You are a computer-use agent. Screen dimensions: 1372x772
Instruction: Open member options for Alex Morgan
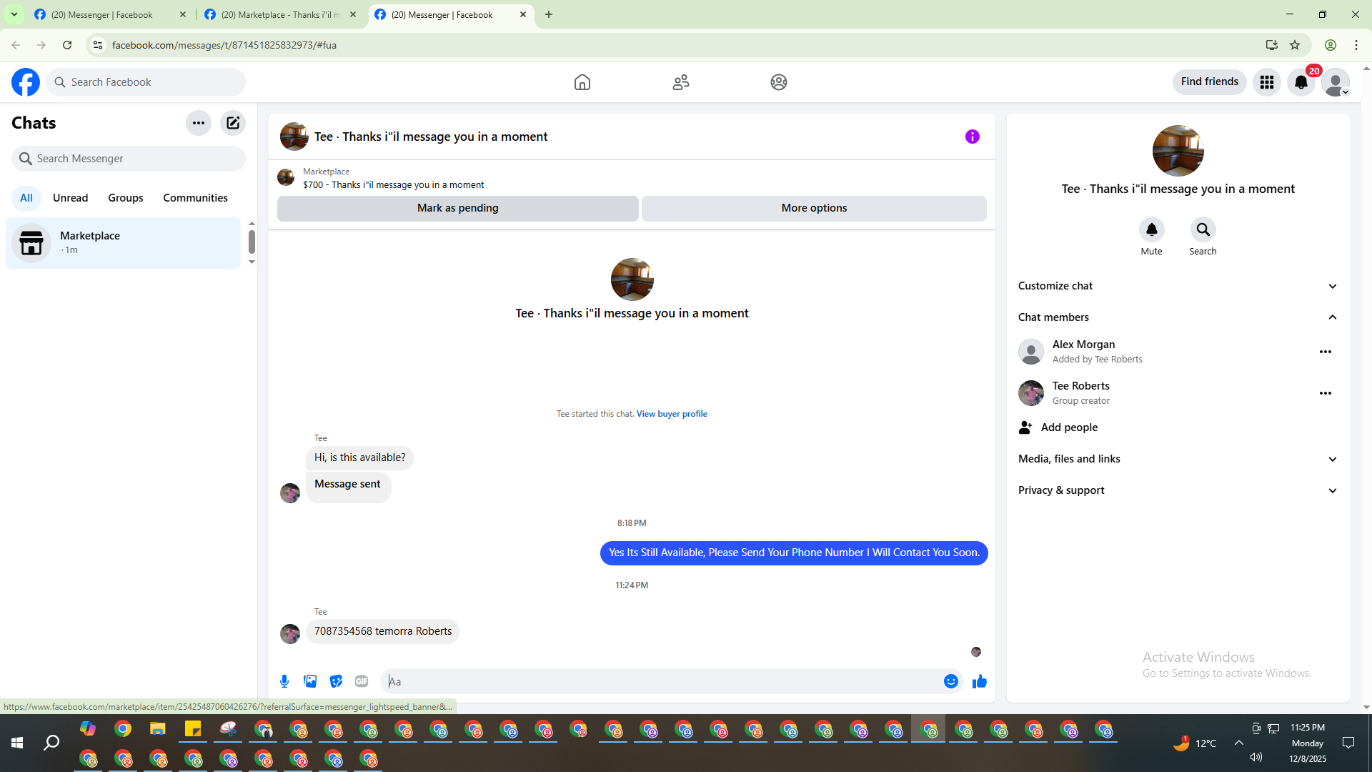(x=1326, y=352)
